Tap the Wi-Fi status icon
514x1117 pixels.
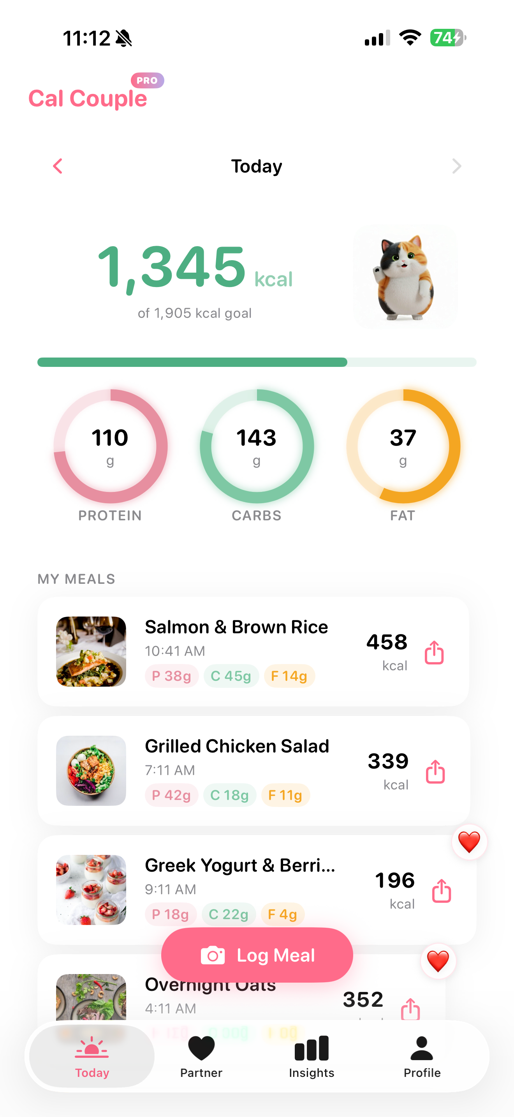[x=410, y=38]
